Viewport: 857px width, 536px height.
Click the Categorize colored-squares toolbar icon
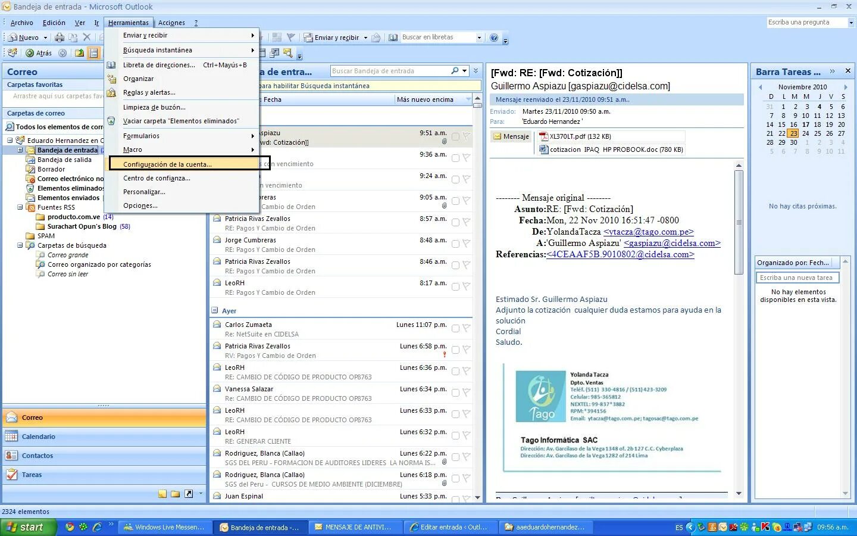(277, 38)
